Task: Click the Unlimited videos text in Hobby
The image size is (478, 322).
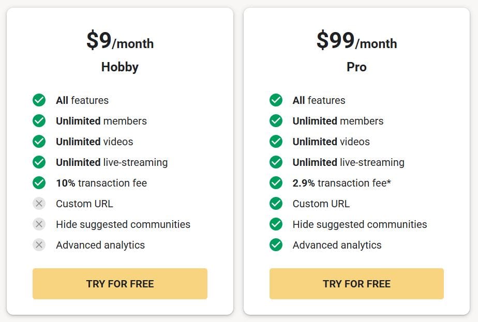Action: (95, 142)
